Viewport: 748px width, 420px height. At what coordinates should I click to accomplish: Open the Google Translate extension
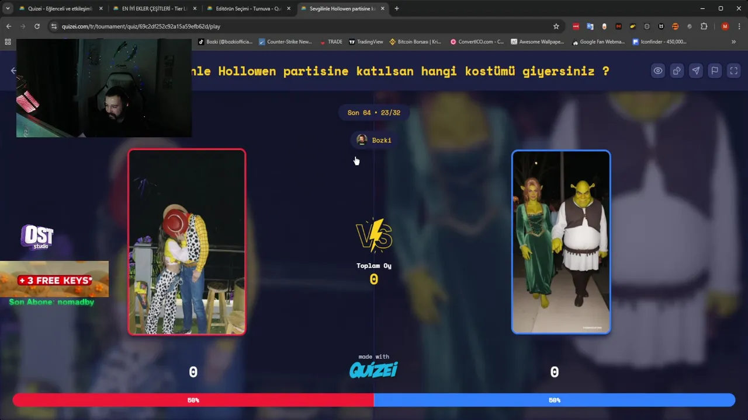point(590,26)
